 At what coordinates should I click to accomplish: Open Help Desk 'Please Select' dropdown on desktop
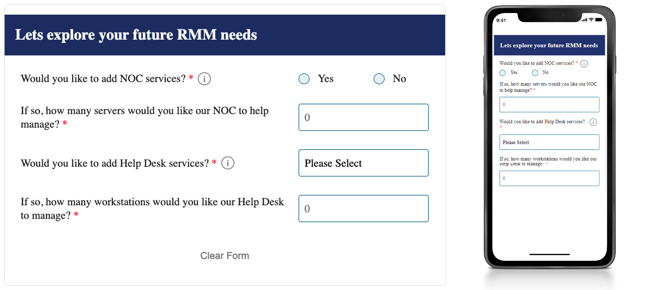tap(363, 163)
